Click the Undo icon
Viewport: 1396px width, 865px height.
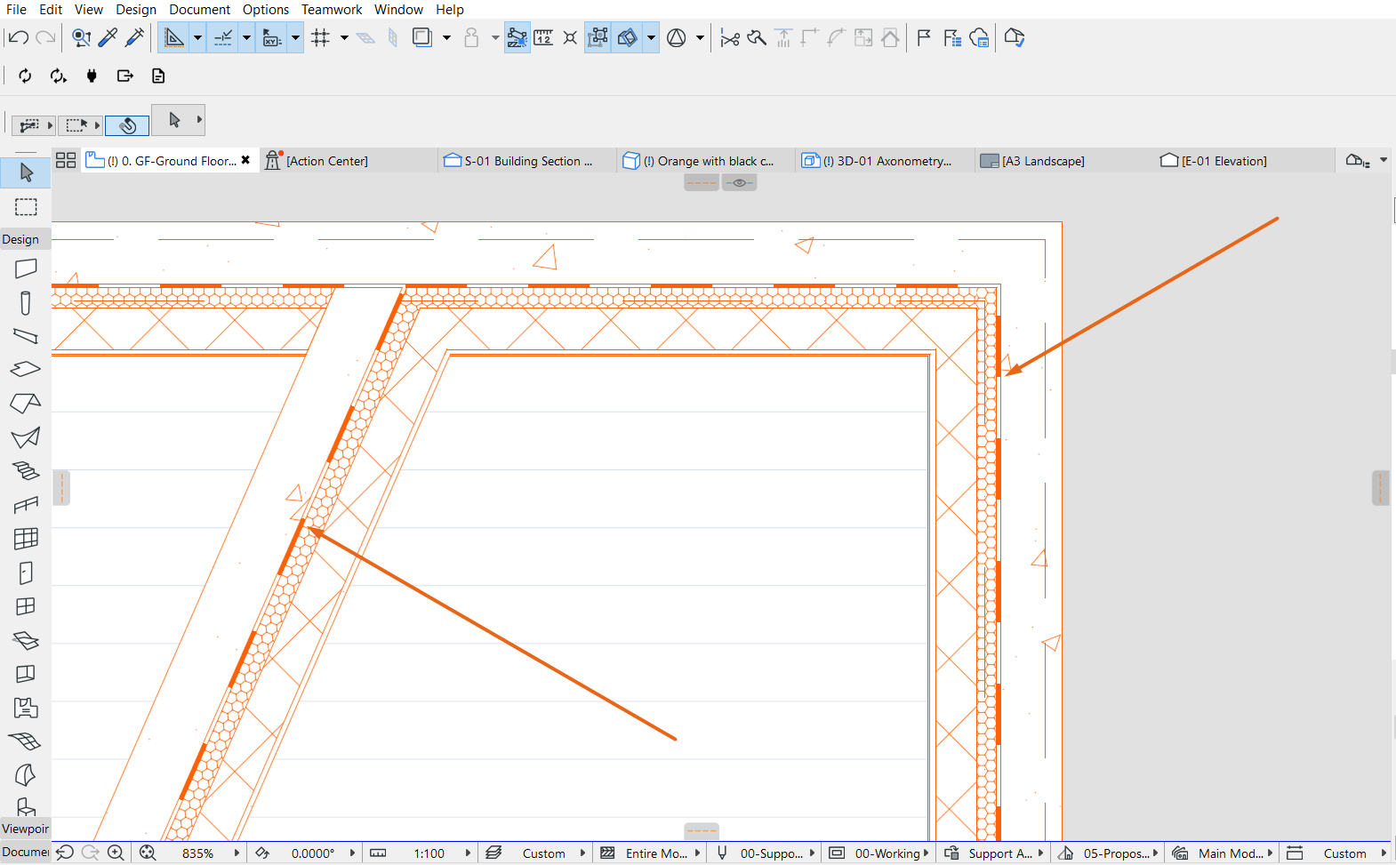pyautogui.click(x=19, y=37)
